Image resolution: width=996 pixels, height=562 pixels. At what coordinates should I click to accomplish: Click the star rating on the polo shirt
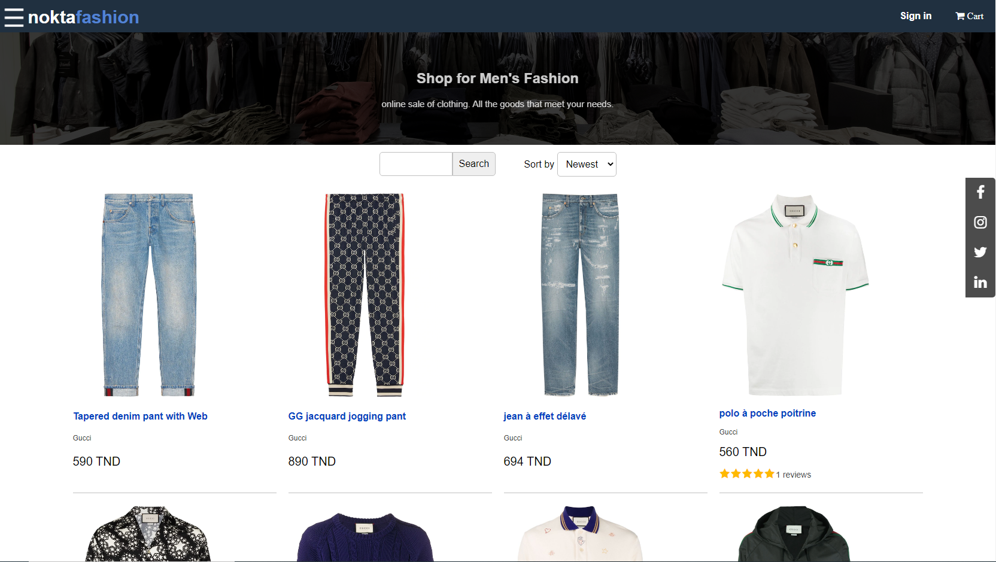coord(747,474)
